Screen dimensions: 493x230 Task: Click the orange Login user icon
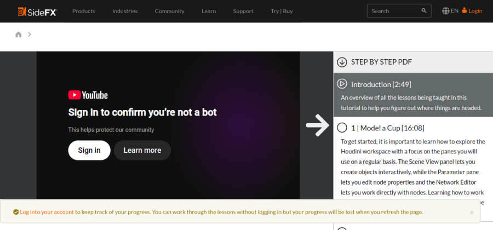pyautogui.click(x=465, y=11)
